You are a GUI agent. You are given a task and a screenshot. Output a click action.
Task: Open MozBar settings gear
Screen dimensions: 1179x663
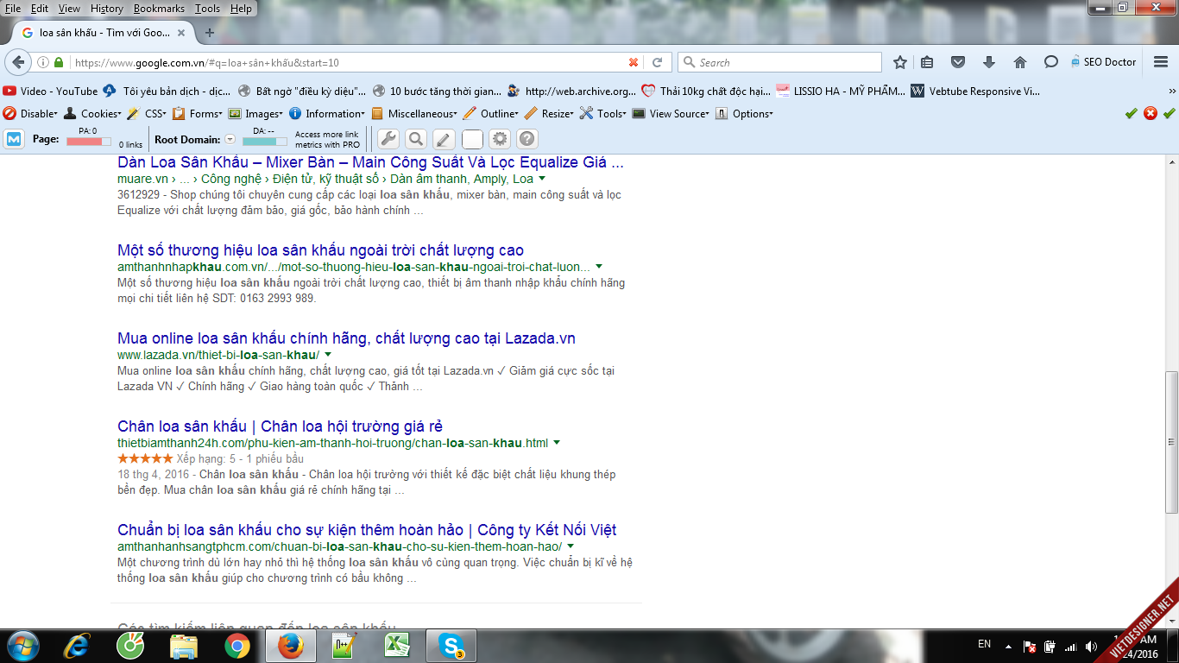pyautogui.click(x=499, y=139)
